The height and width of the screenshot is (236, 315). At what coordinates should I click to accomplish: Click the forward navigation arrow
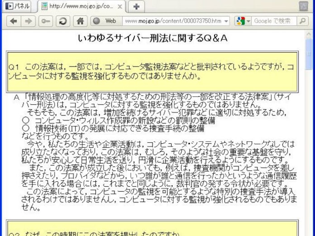click(28, 21)
